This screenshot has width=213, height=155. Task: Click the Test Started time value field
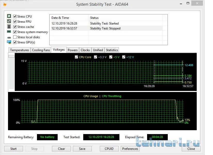(101, 137)
